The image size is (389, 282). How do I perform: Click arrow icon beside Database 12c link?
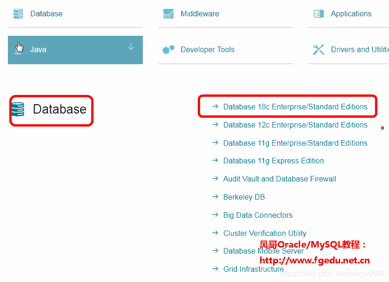point(215,124)
